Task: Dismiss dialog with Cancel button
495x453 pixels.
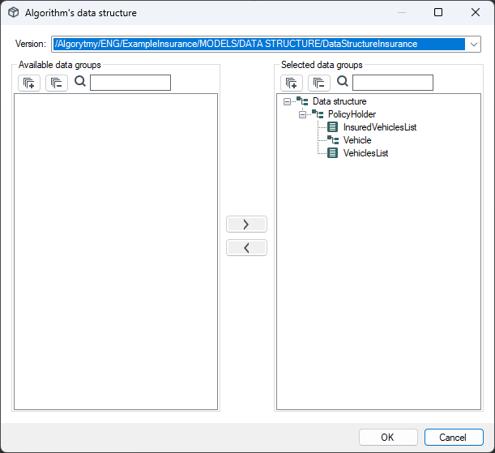Action: tap(454, 438)
